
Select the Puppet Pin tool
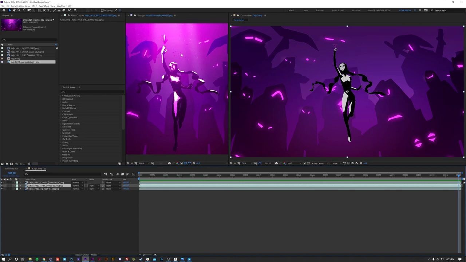75,10
